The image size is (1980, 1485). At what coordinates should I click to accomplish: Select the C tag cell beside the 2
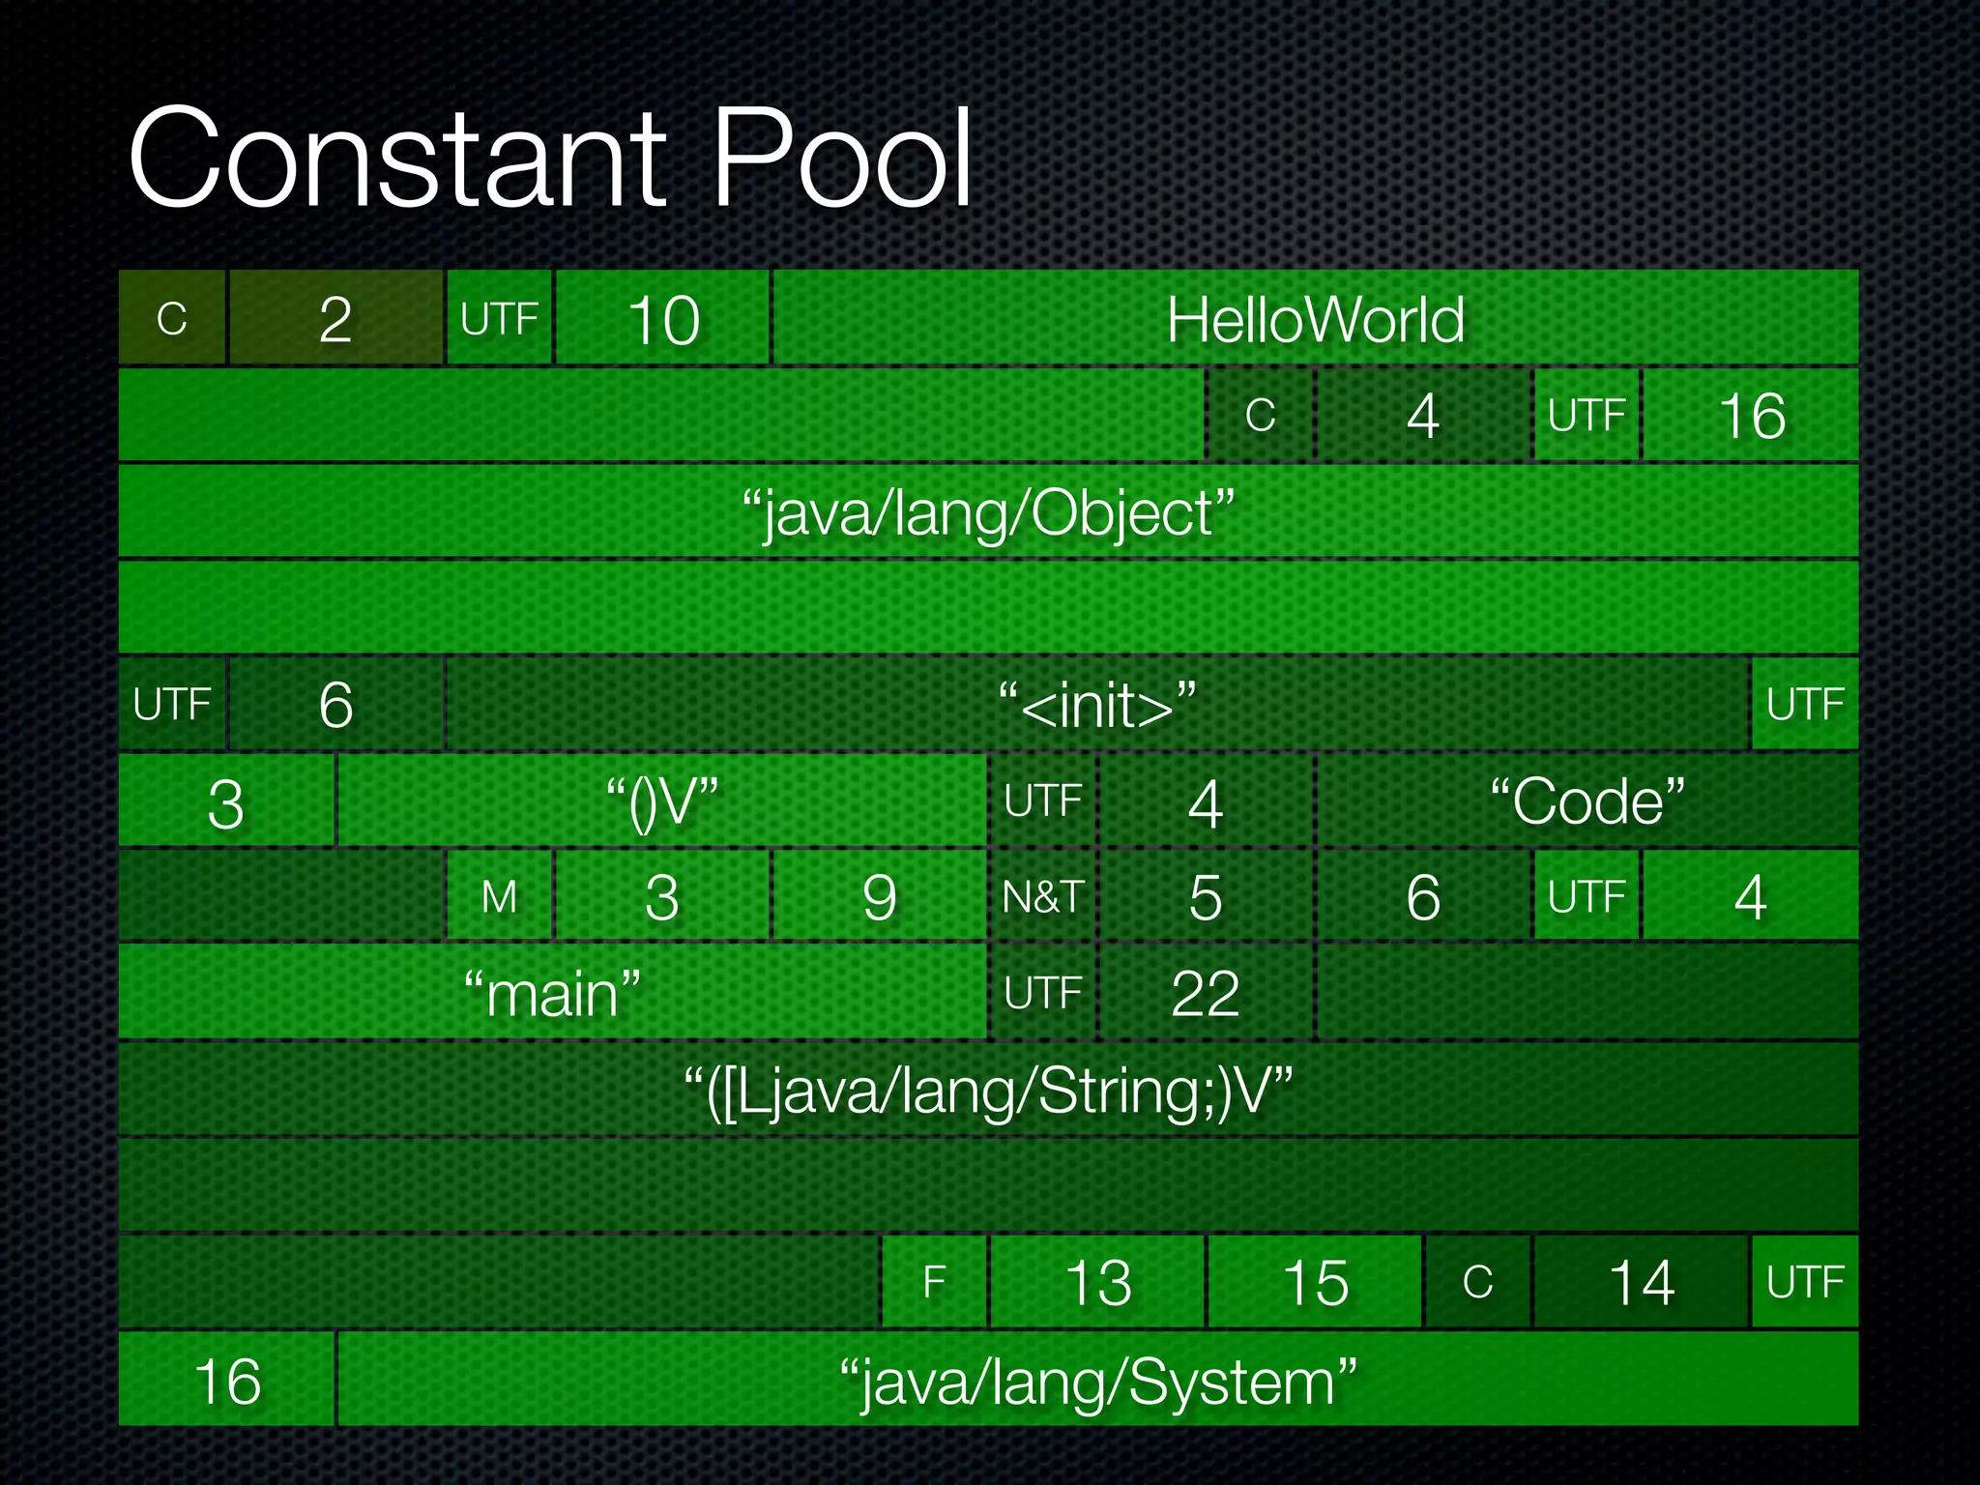pos(172,318)
